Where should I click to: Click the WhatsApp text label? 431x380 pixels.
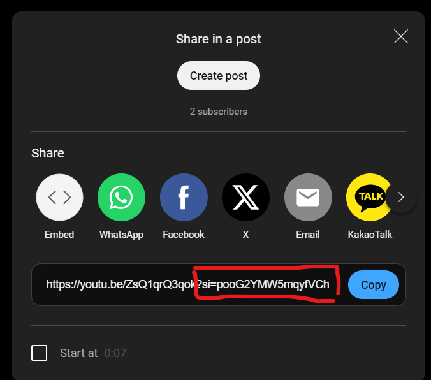click(x=122, y=235)
